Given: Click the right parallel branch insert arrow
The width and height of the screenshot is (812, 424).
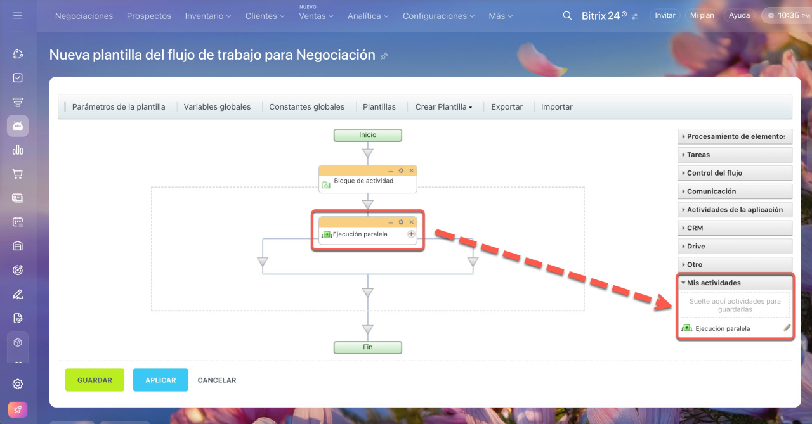Looking at the screenshot, I should coord(472,262).
